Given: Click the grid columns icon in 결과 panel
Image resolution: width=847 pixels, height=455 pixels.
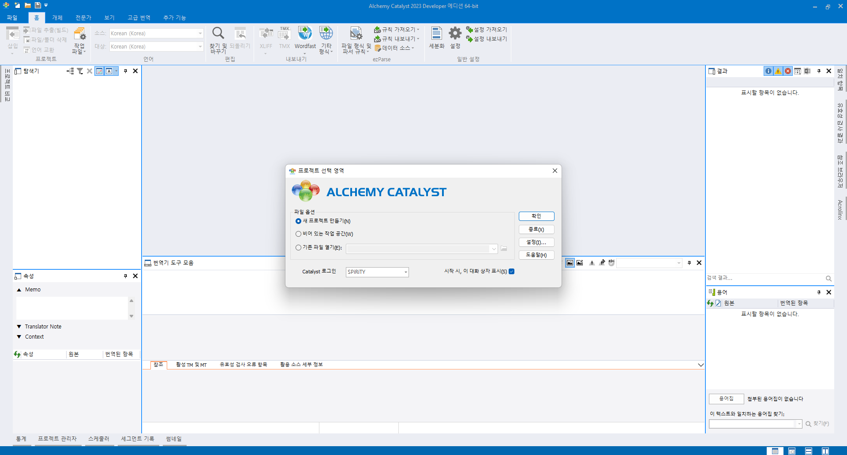Looking at the screenshot, I should tap(798, 71).
